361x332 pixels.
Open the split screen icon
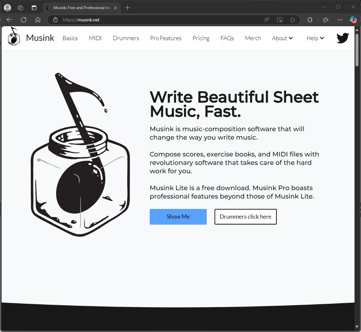point(280,20)
